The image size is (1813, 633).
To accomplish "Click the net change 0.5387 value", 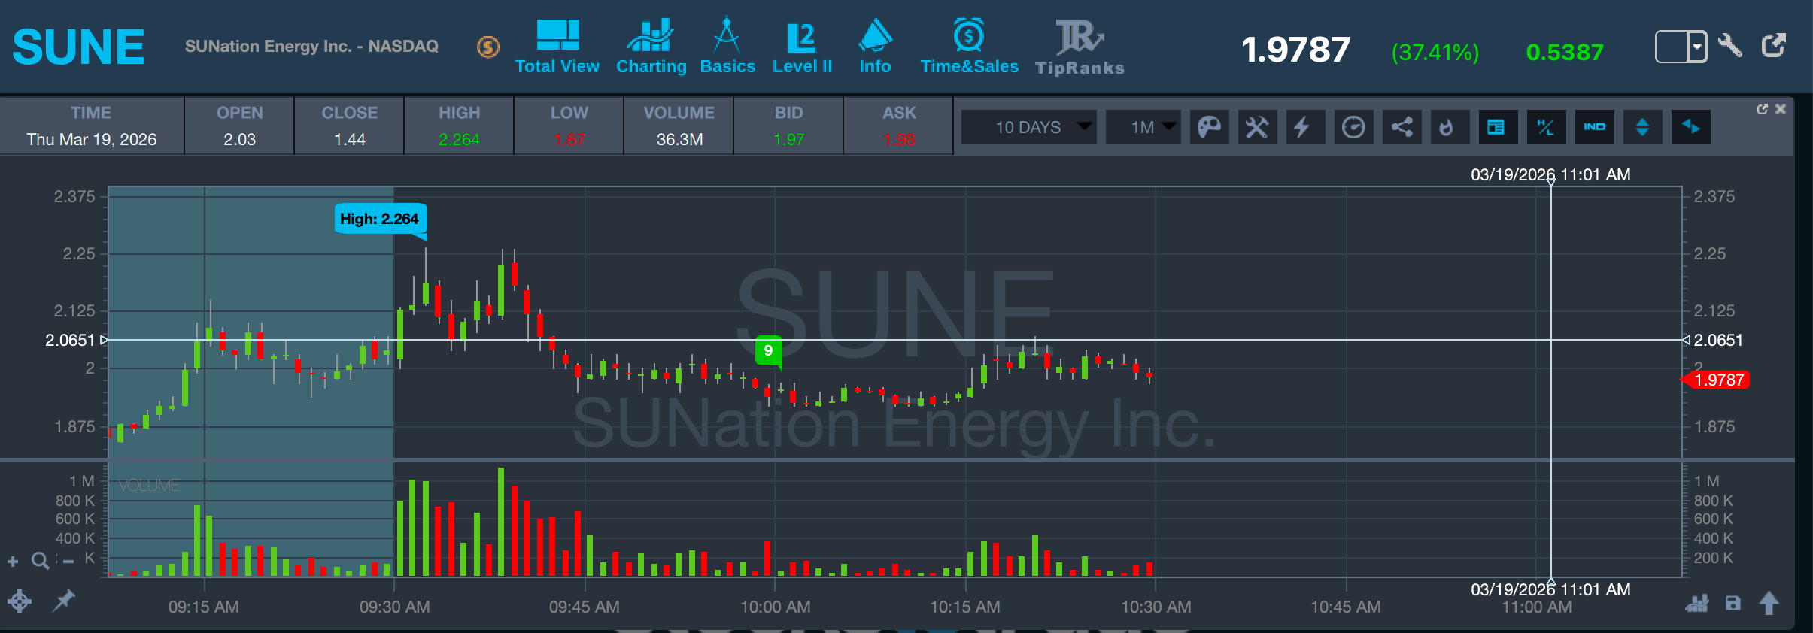I will click(x=1565, y=52).
